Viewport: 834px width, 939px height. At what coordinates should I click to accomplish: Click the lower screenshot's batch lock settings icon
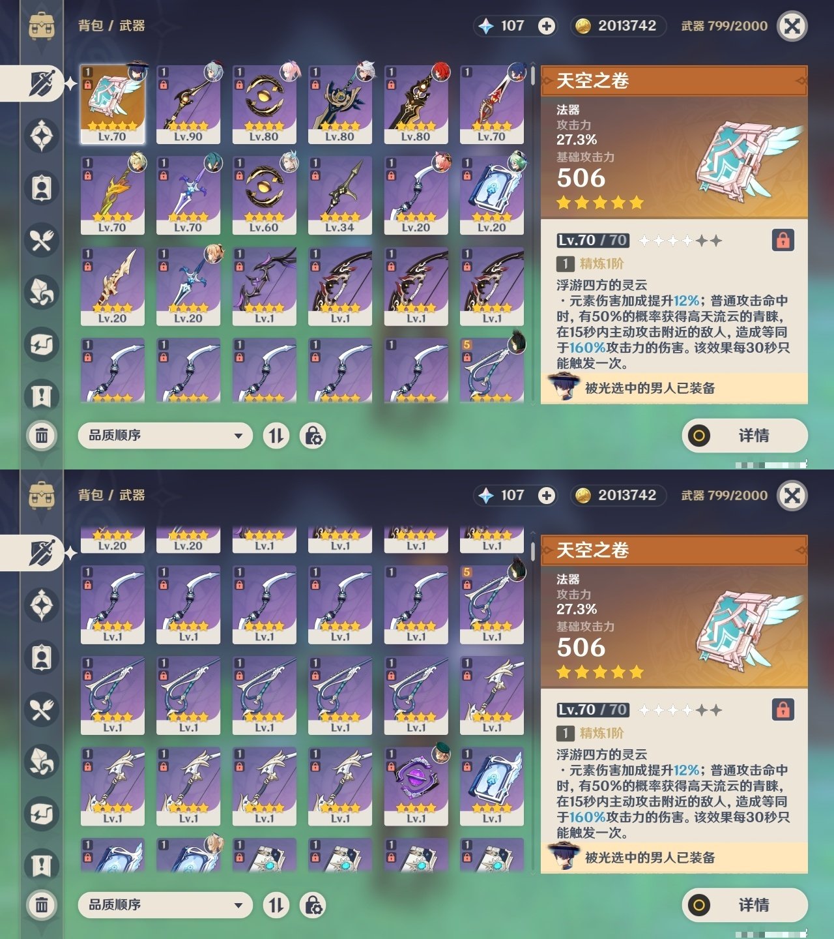point(313,905)
